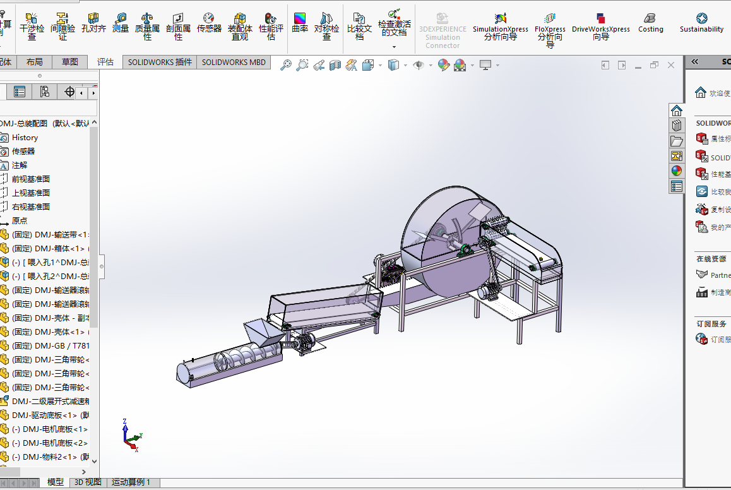Click Zoom to Area magnifier icon
This screenshot has width=731, height=490.
302,65
